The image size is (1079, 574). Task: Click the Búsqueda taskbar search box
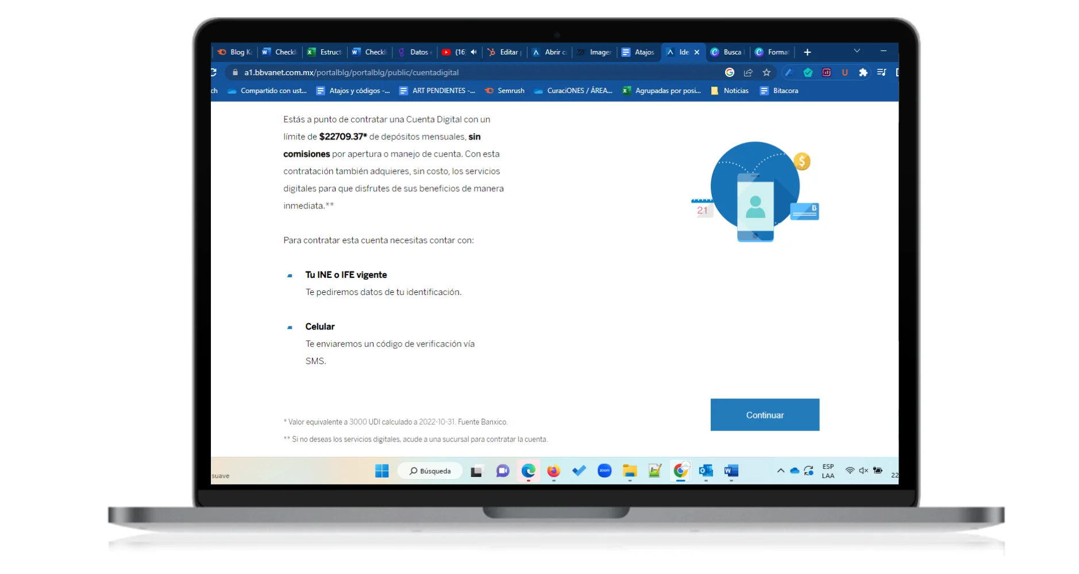click(x=430, y=471)
